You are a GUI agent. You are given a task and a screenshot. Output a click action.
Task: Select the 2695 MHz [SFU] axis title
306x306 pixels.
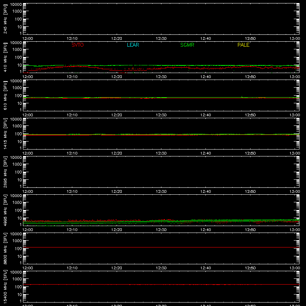point(5,172)
